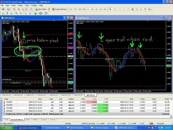
Task: Open the Profiles toolbar icon
Action: point(8,9)
